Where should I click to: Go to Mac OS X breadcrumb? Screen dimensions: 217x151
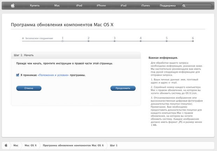click(30, 145)
